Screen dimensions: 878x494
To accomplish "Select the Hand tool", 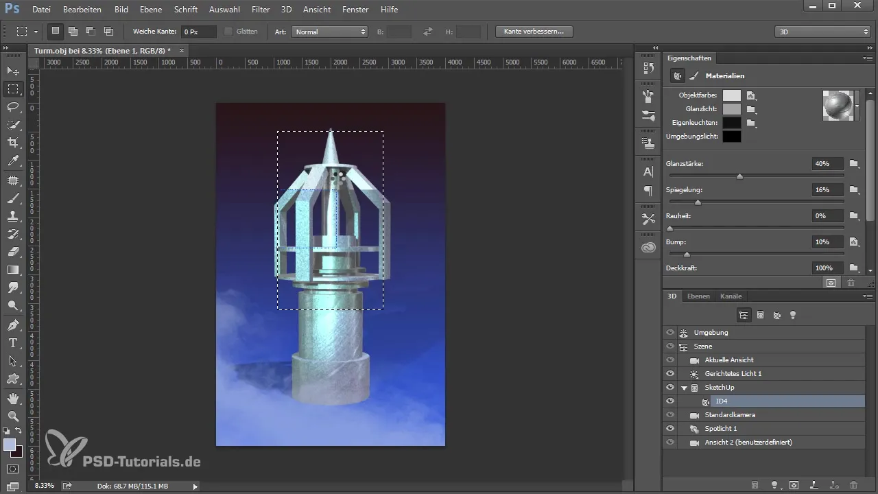I will pyautogui.click(x=13, y=398).
